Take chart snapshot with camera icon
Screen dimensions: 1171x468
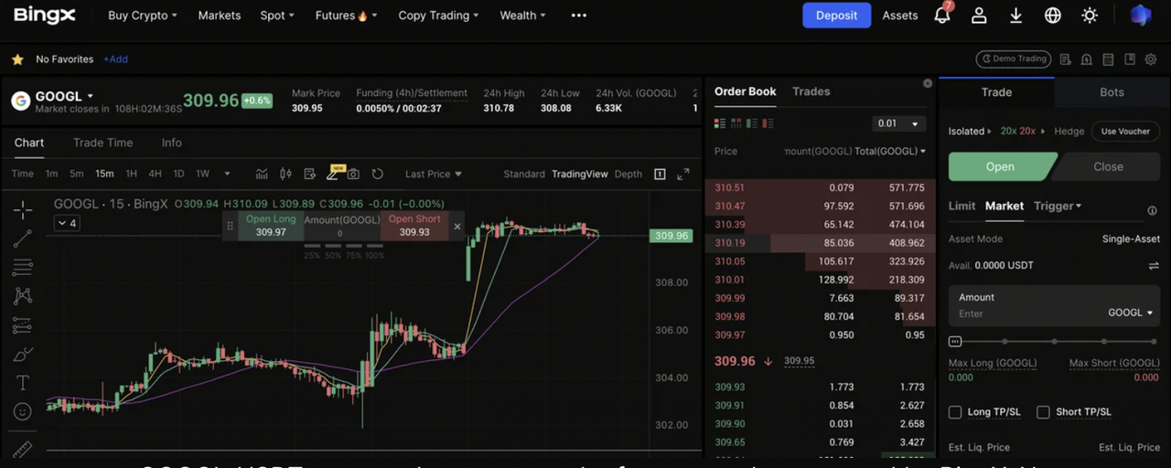[353, 174]
